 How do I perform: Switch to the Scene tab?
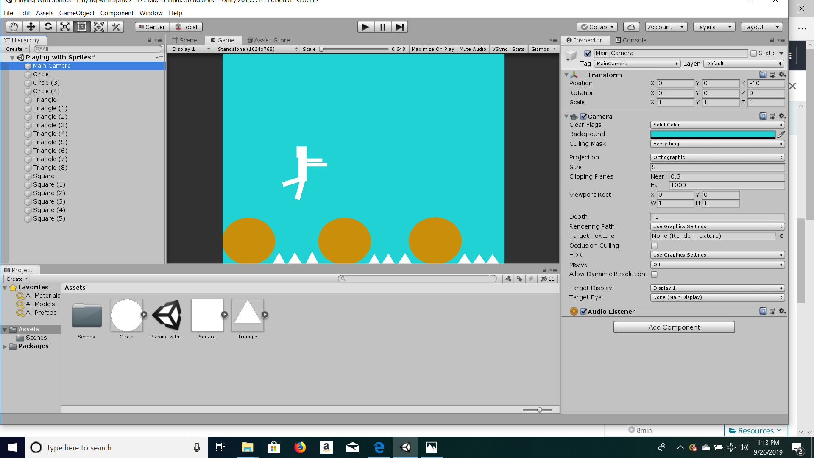185,40
